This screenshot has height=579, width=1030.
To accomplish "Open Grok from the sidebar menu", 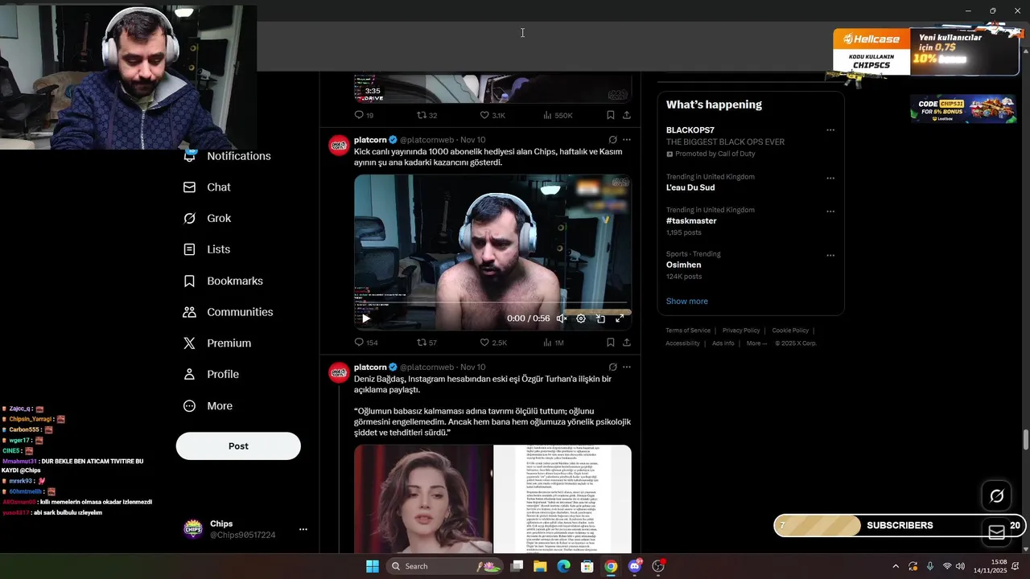I will pyautogui.click(x=208, y=219).
